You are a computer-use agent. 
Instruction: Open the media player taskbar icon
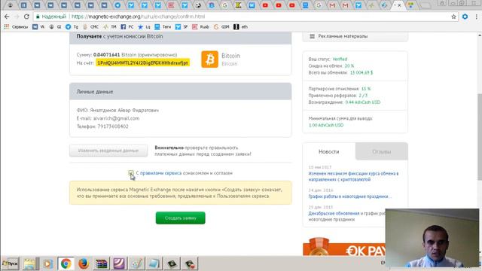(47, 263)
